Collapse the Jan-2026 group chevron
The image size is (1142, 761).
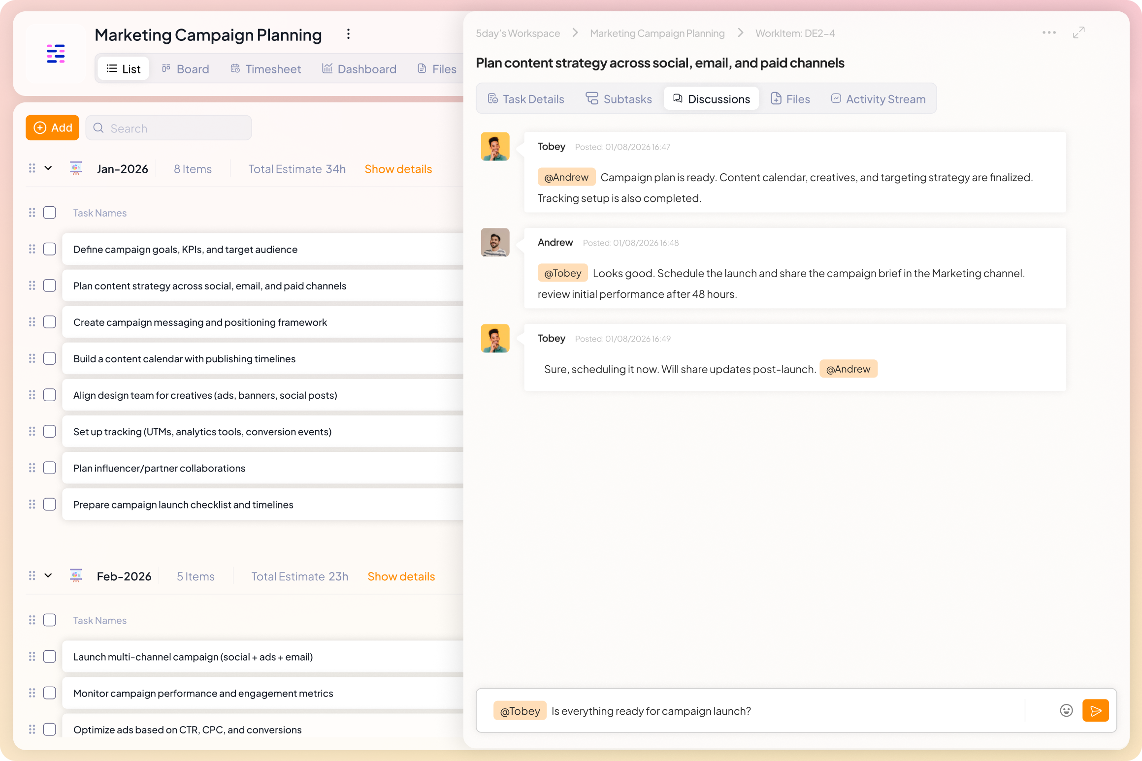coord(48,168)
